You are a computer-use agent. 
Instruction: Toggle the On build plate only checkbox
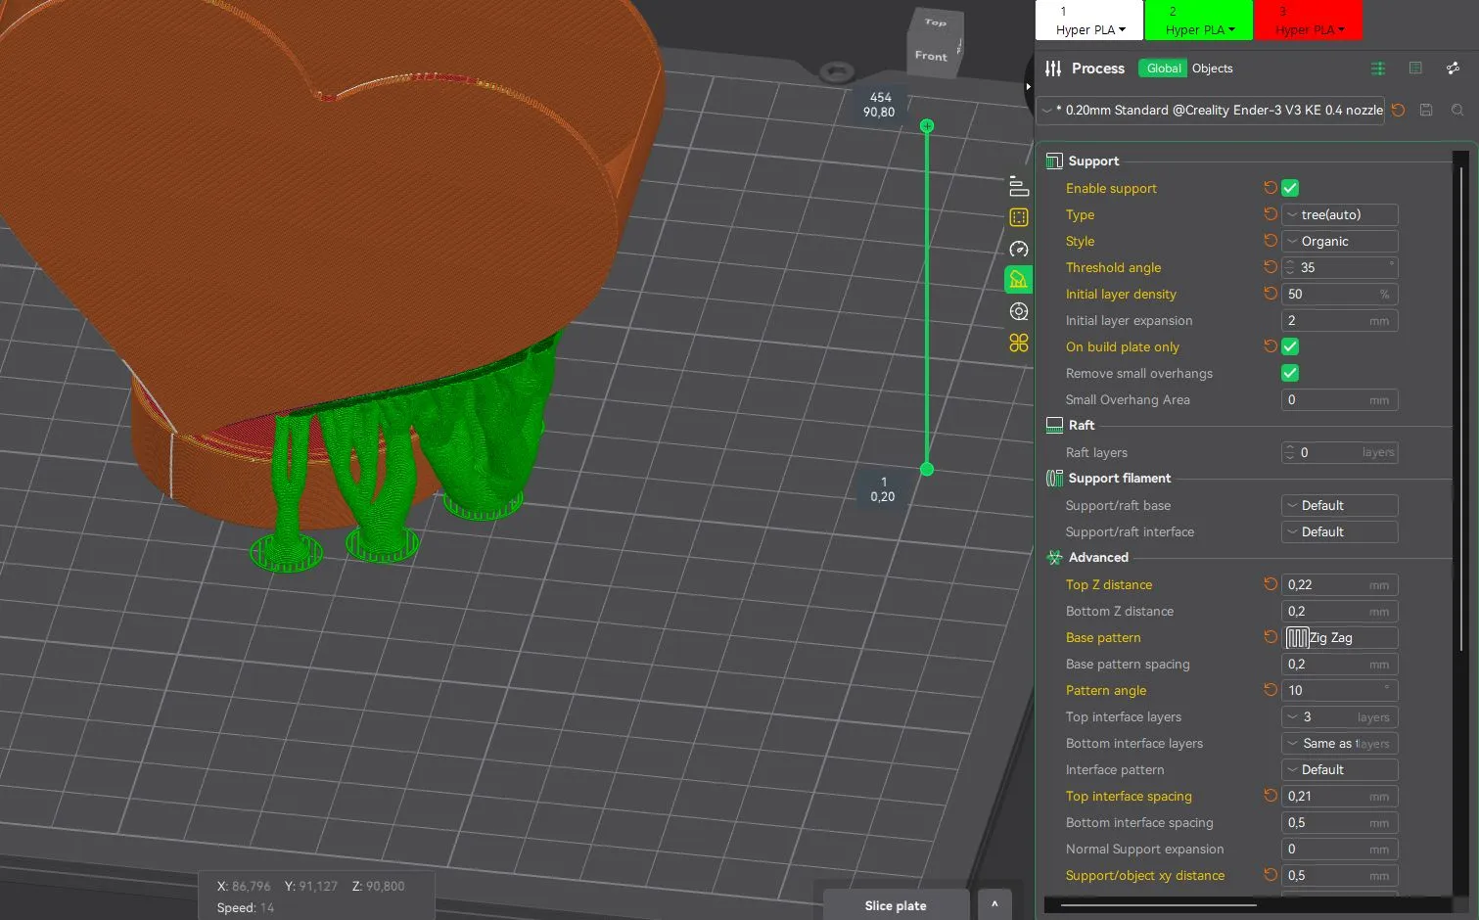1290,346
